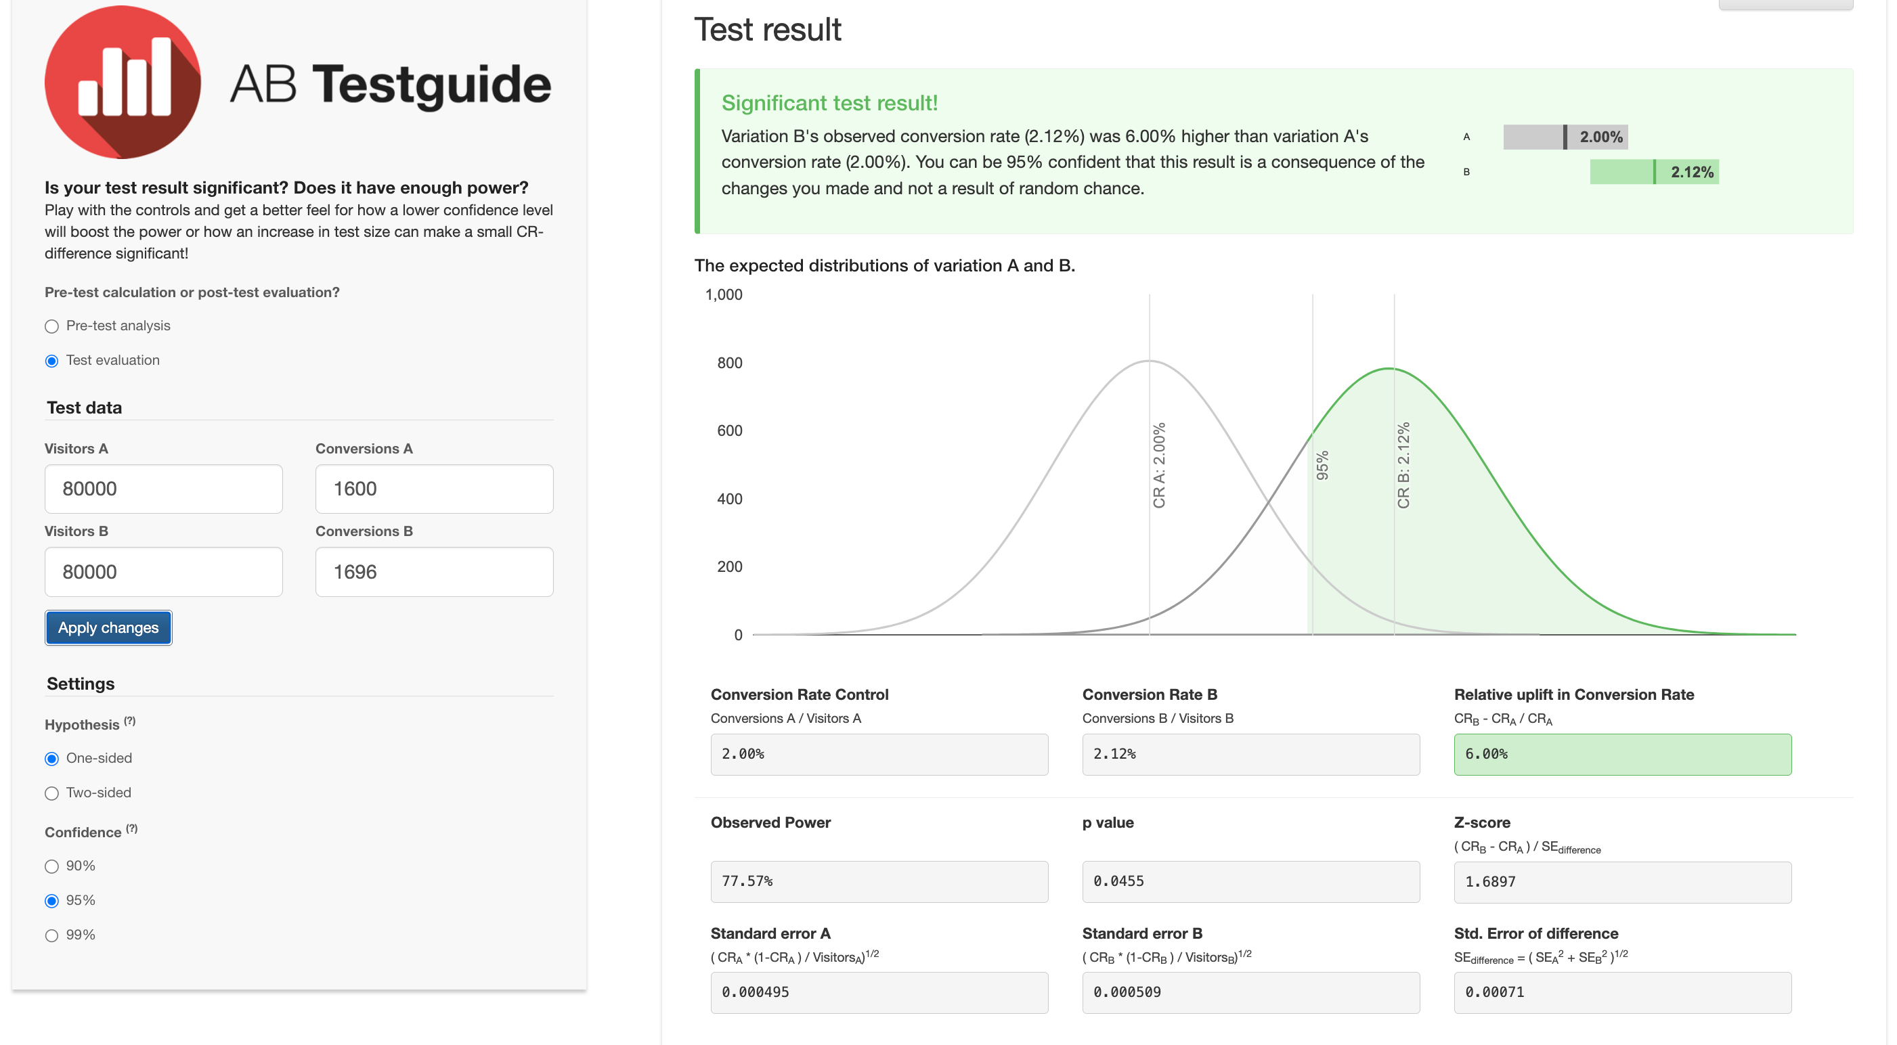Select the Pre-test analysis radio button
This screenshot has width=1897, height=1045.
click(51, 326)
